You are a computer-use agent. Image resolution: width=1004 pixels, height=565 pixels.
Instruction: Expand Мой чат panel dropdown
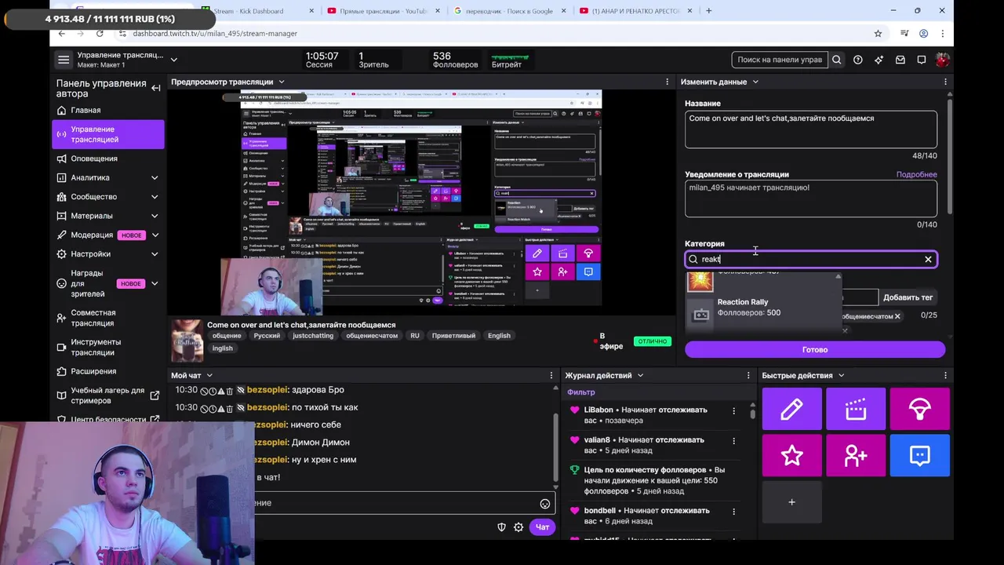pyautogui.click(x=209, y=375)
